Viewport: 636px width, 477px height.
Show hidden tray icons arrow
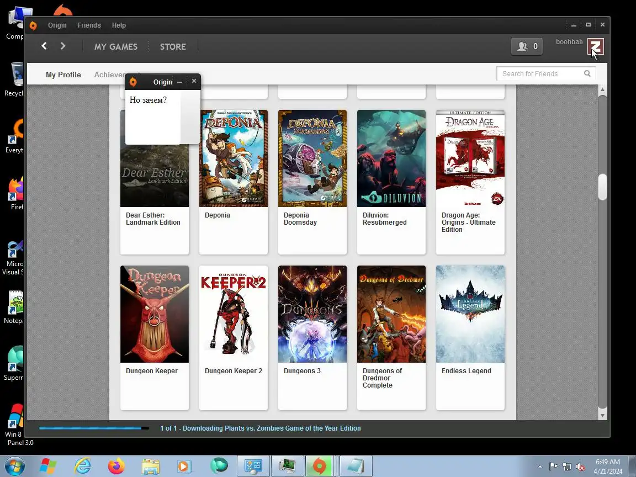[540, 467]
